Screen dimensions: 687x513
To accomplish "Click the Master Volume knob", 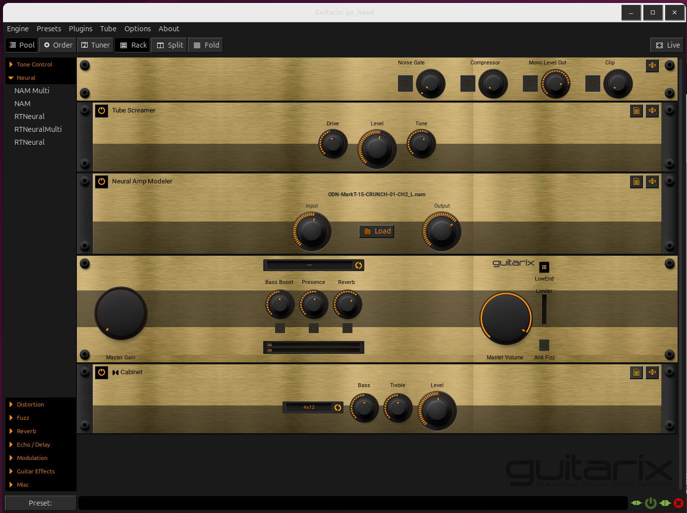I will pyautogui.click(x=506, y=318).
